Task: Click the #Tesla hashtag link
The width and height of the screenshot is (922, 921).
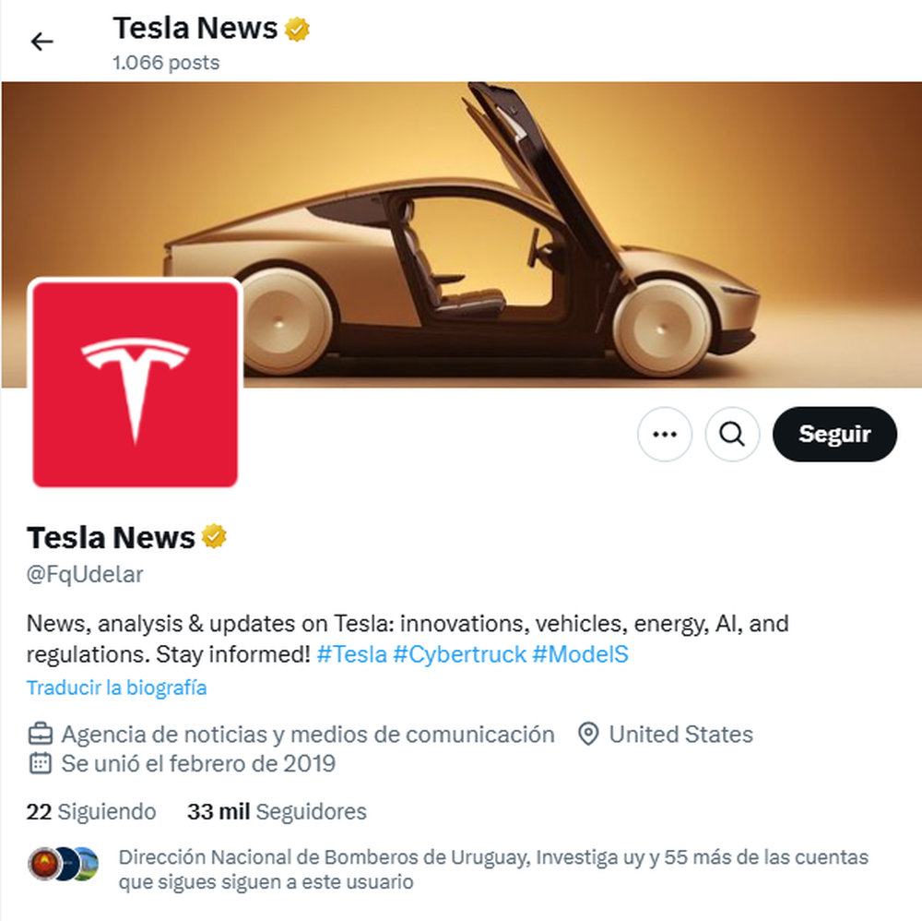Action: pos(351,654)
